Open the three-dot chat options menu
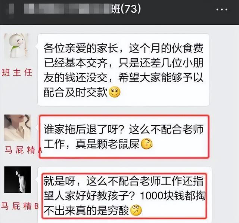Viewport: 239px width, 223px height. tap(222, 9)
